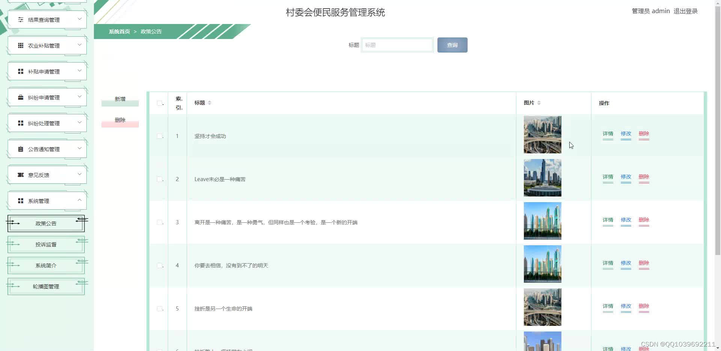The height and width of the screenshot is (351, 721).
Task: Click the title text 坚持才会成功
Action: coord(210,136)
